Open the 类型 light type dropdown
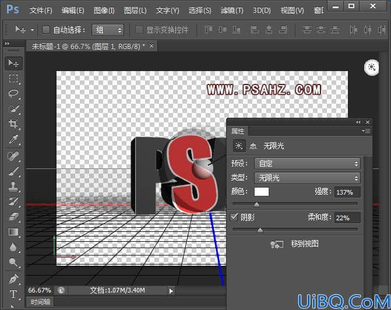 click(x=307, y=178)
